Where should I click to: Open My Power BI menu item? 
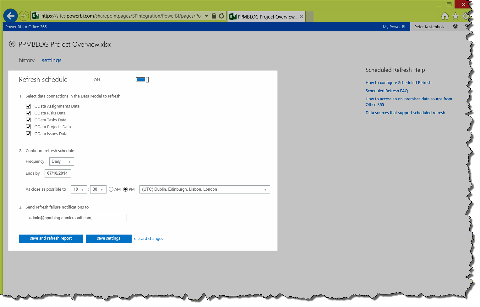394,27
